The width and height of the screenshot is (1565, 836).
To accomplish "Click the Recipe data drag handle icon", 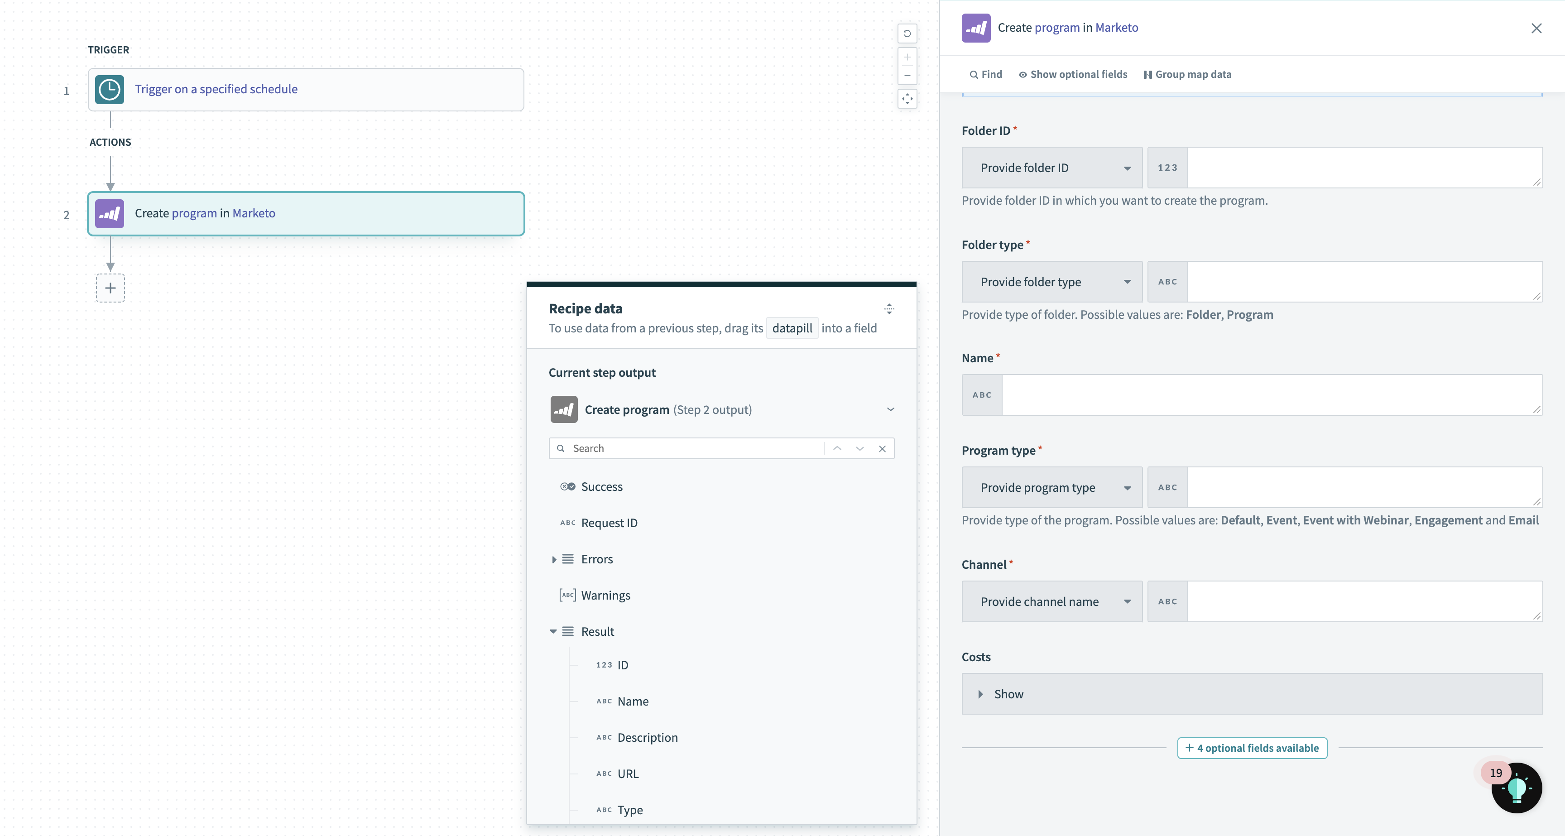I will click(x=889, y=309).
